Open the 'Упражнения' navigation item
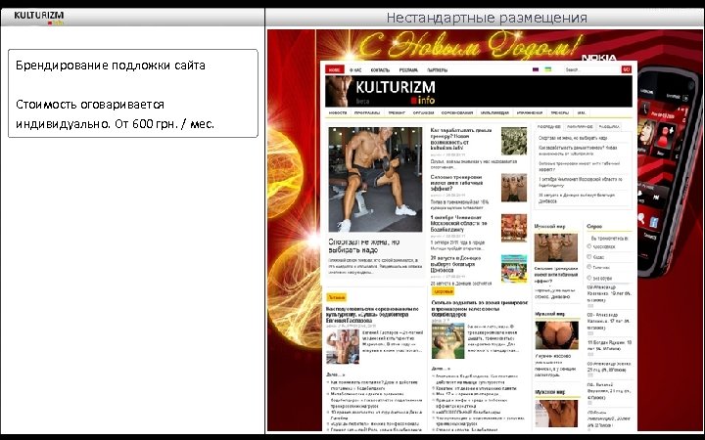The image size is (705, 440). [x=530, y=112]
